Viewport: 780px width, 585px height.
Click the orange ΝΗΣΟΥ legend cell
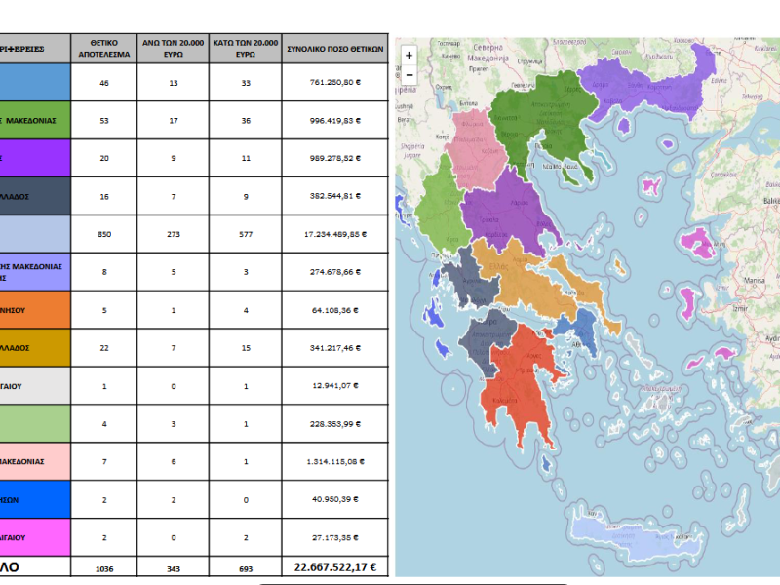pos(35,310)
